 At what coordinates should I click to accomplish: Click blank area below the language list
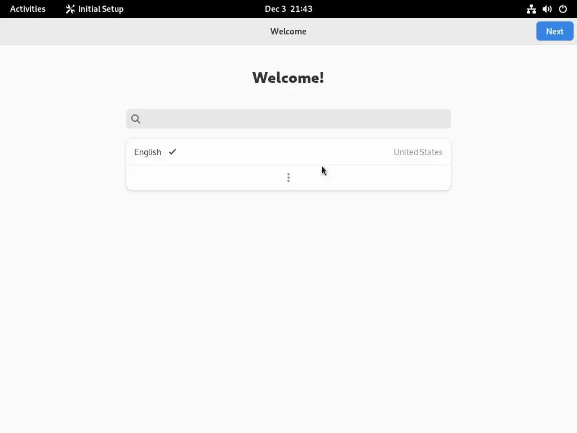click(288, 294)
